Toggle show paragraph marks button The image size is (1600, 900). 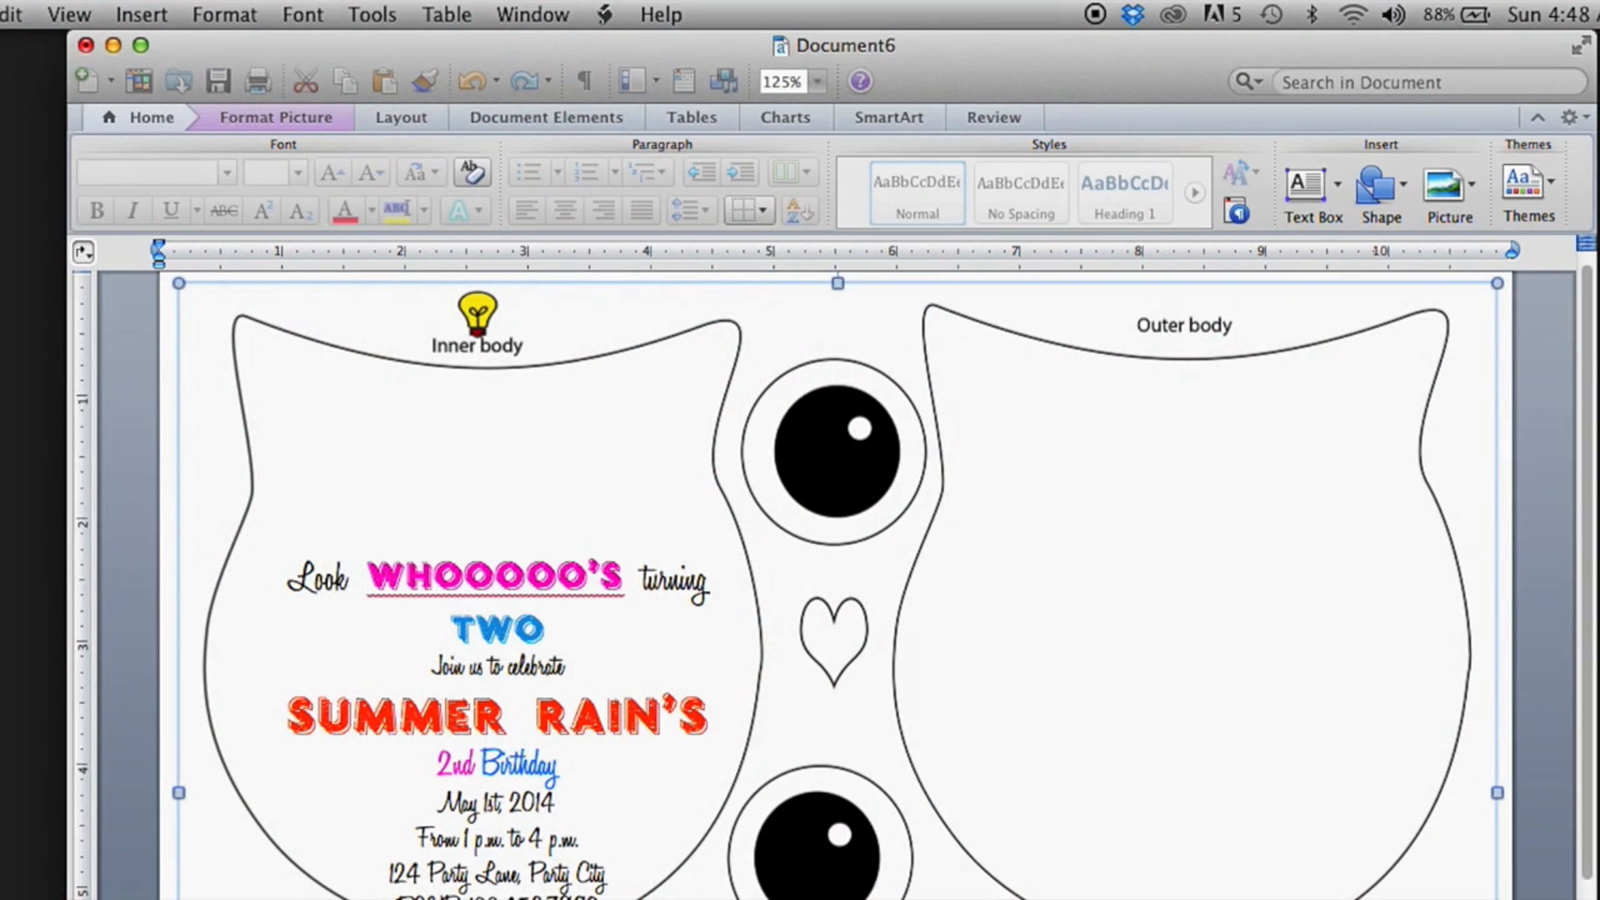pyautogui.click(x=584, y=81)
